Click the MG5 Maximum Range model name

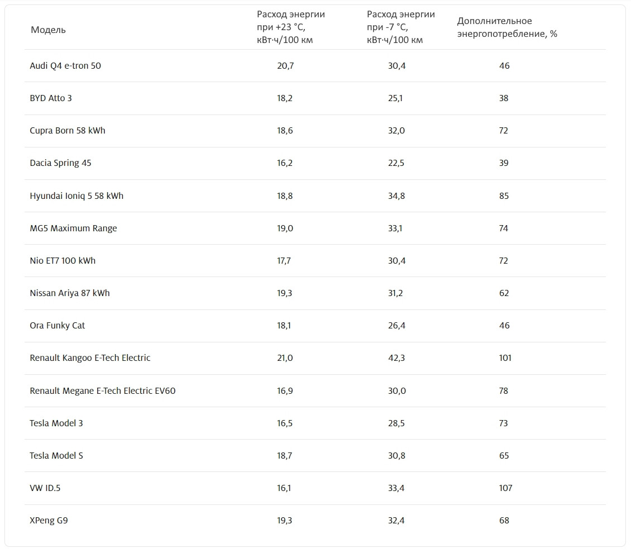pyautogui.click(x=73, y=228)
